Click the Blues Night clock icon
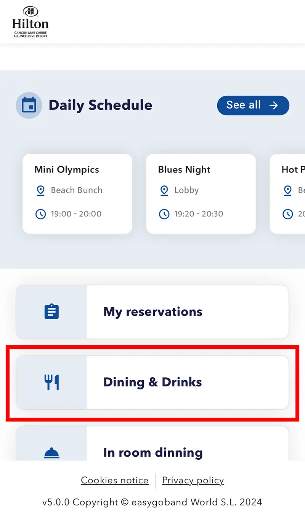305x523 pixels. point(164,214)
